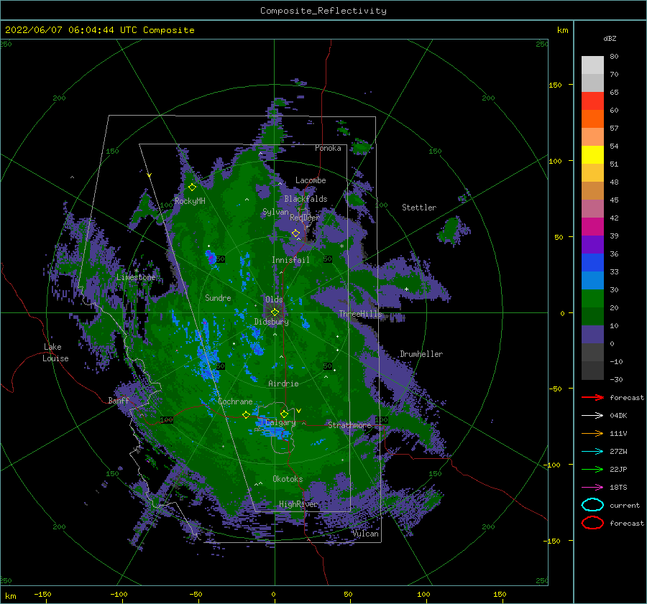Click the Didsbury map label

click(x=271, y=322)
